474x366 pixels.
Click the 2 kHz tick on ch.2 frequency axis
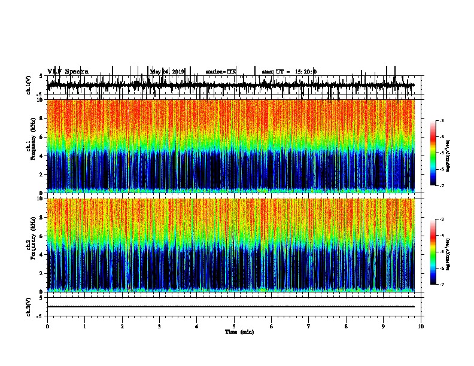[x=41, y=273]
